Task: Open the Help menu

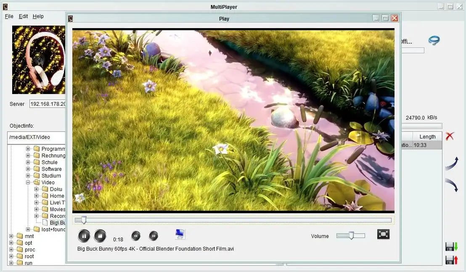Action: point(38,16)
